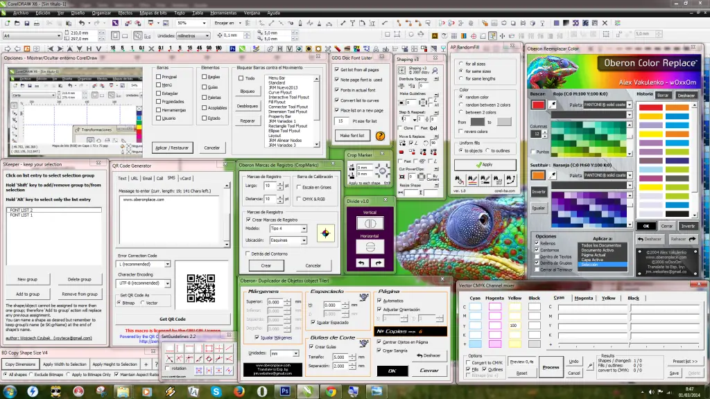Switch to the URL tab in QR Code Generator
710x399 pixels.
pos(135,178)
